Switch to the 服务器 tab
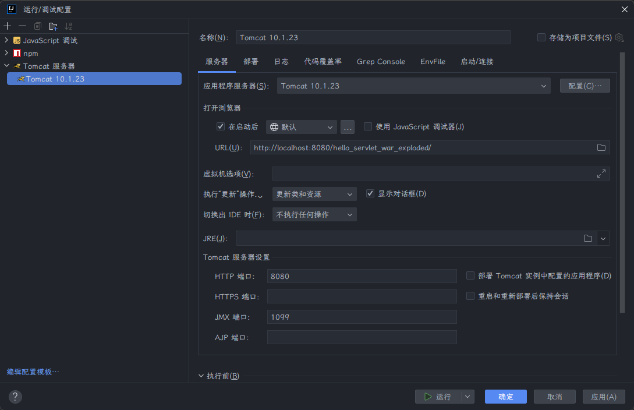This screenshot has width=634, height=410. point(217,62)
